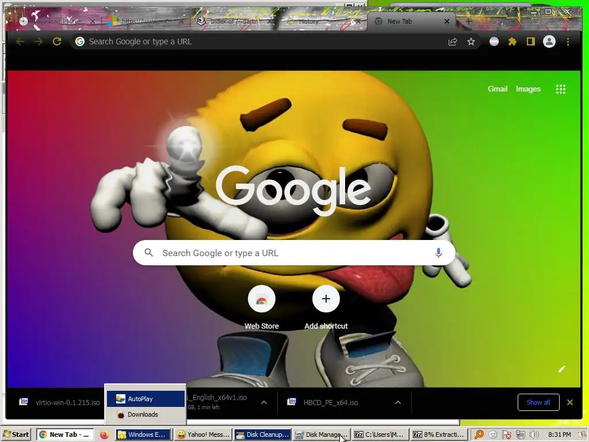Open the Extensions puzzle-piece menu
The height and width of the screenshot is (442, 589).
(x=512, y=41)
